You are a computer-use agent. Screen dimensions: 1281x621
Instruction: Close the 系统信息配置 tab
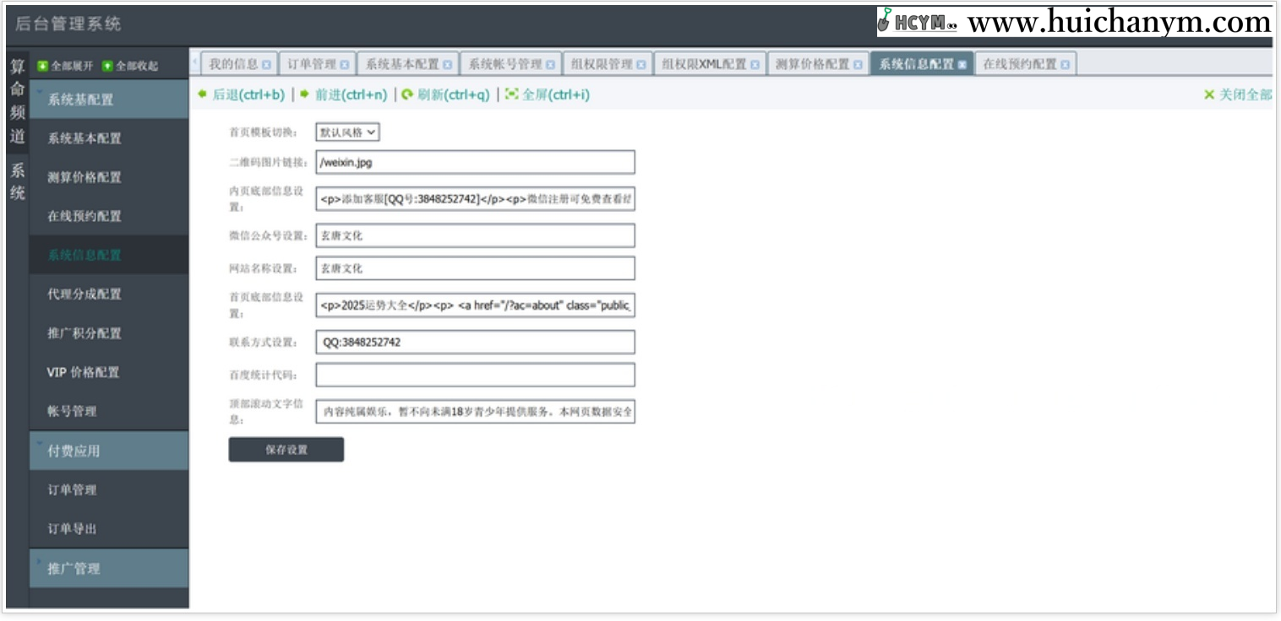pyautogui.click(x=962, y=65)
